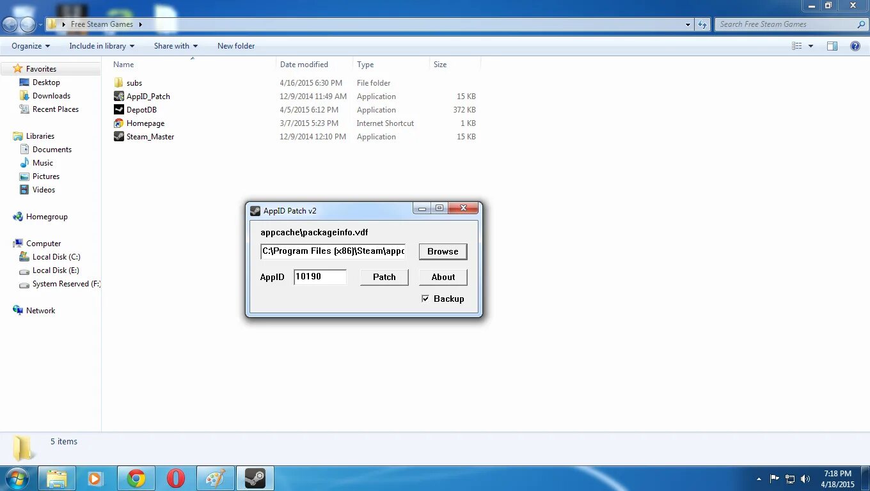
Task: Click the change view icon
Action: 797,46
